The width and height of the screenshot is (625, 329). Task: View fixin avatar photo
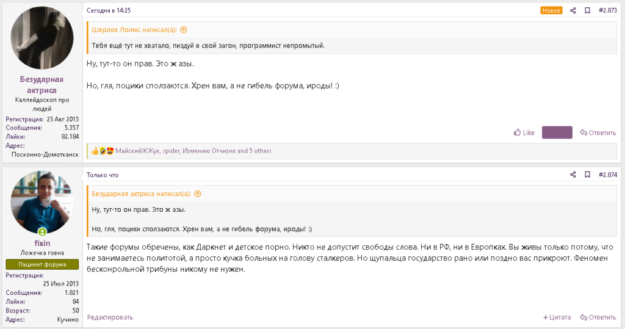pos(42,203)
